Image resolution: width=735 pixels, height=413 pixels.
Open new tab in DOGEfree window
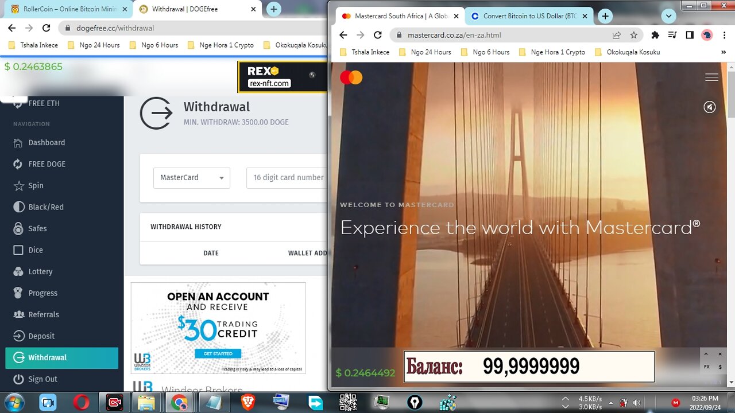tap(274, 9)
